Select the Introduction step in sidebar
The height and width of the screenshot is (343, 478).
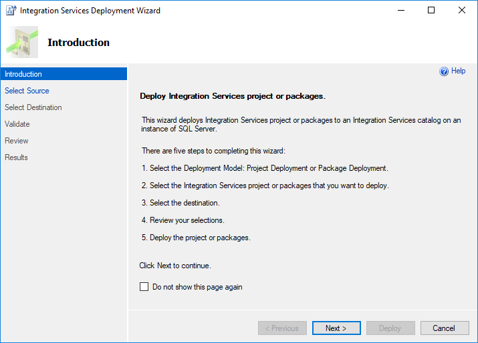pos(23,74)
